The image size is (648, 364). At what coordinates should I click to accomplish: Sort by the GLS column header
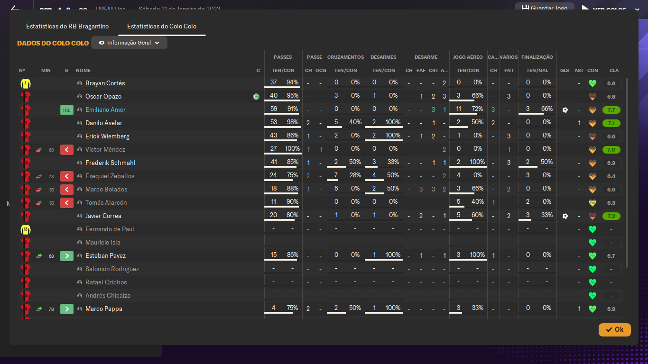(565, 71)
